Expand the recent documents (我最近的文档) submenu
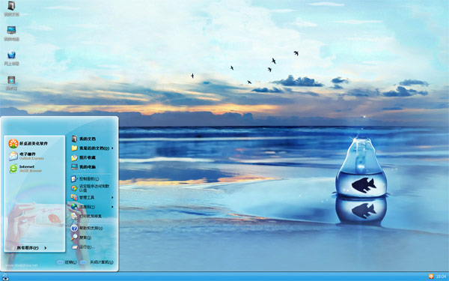Viewport: 449px width, 281px height. click(92, 148)
